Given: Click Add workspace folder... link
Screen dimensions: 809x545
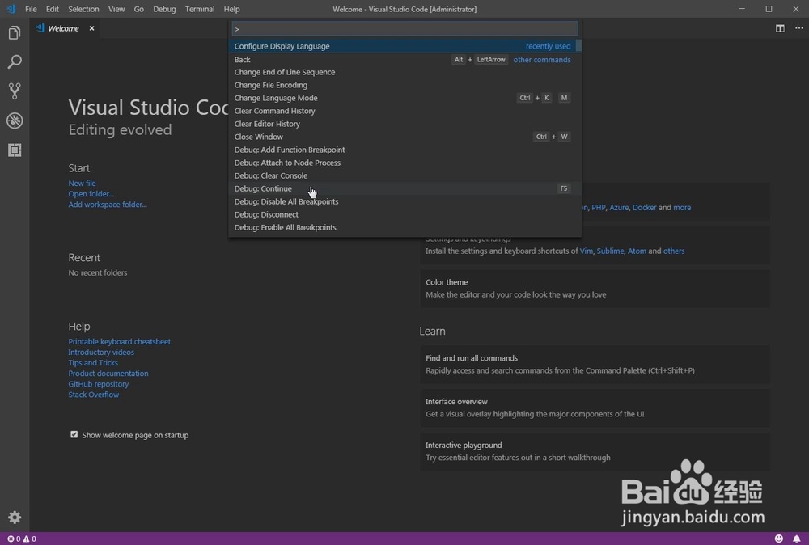Looking at the screenshot, I should click(108, 205).
